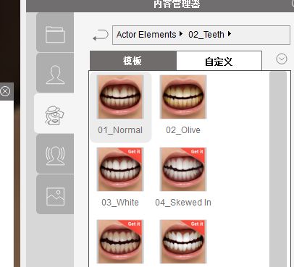Select the 04_Skewed In teeth thumbnail
The image size is (294, 267).
tap(183, 169)
